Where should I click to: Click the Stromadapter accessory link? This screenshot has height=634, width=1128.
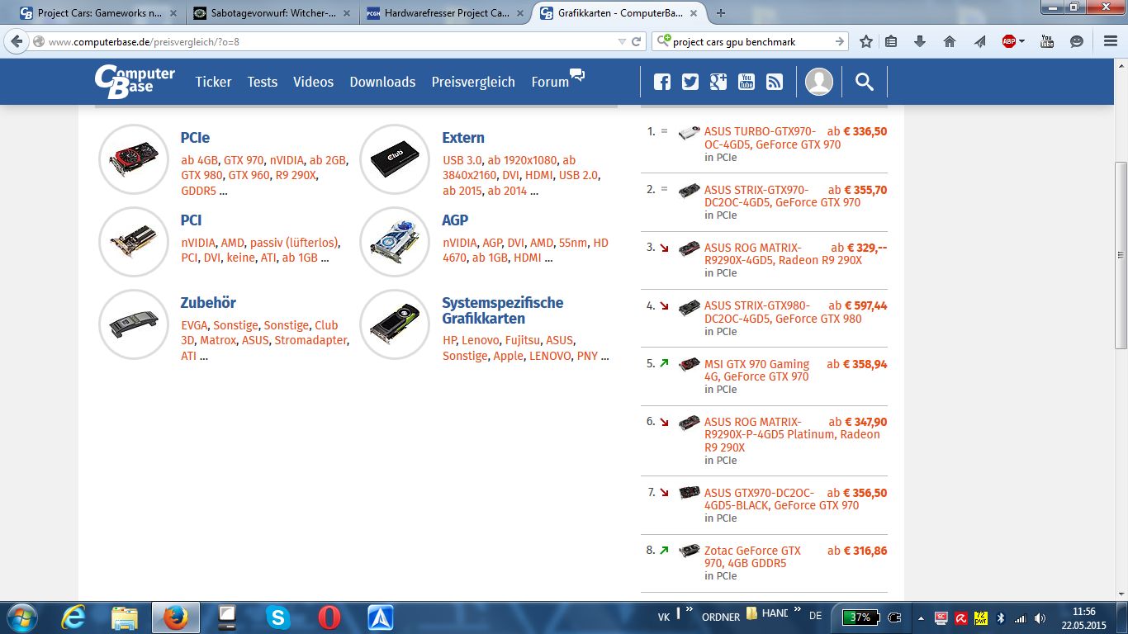[x=310, y=340]
